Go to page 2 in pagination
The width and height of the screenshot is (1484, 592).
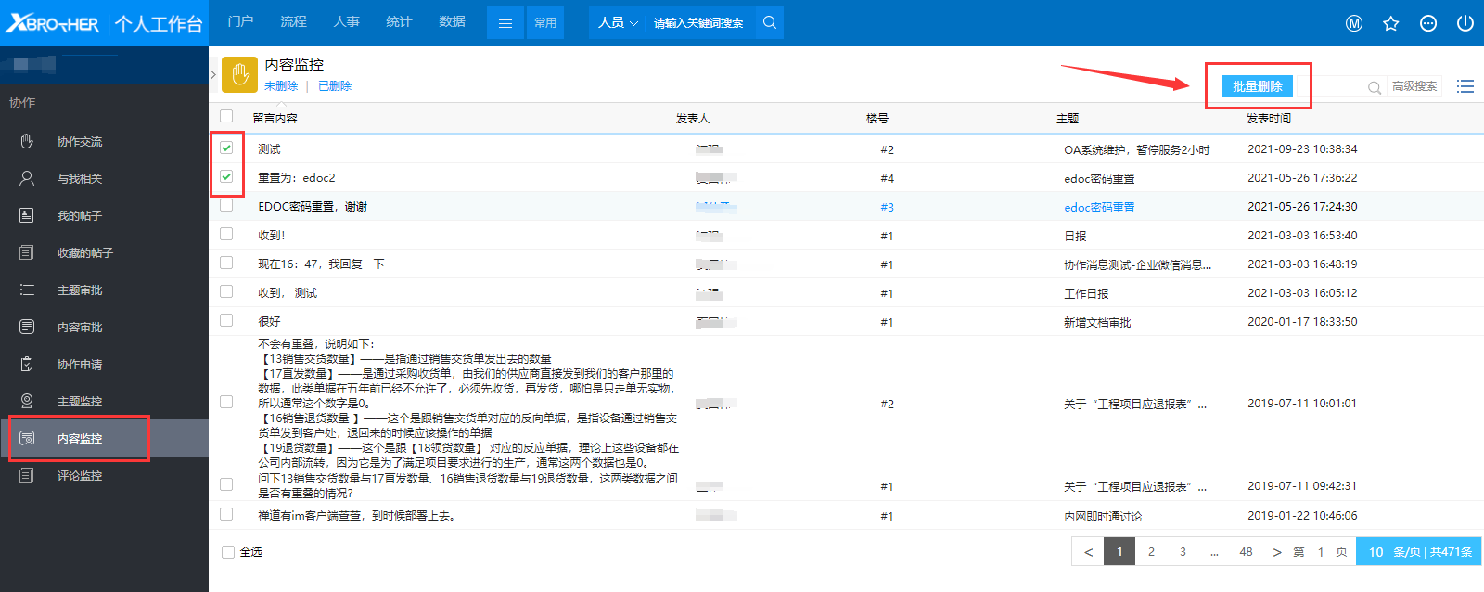(x=1151, y=552)
